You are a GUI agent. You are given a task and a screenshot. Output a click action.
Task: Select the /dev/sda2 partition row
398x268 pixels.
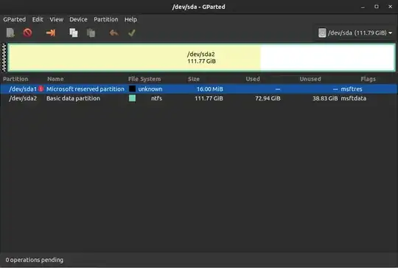199,98
